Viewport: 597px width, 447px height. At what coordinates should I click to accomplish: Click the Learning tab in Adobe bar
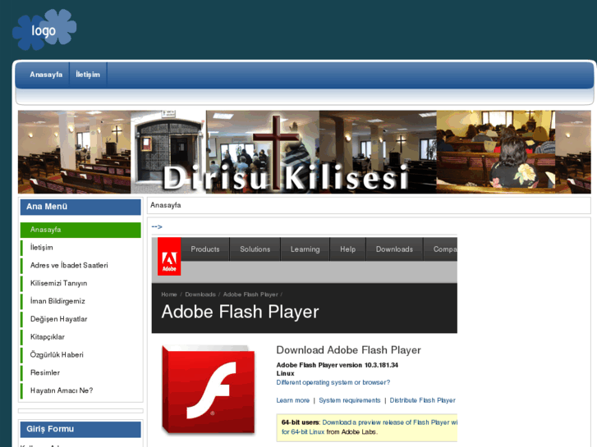tap(305, 249)
